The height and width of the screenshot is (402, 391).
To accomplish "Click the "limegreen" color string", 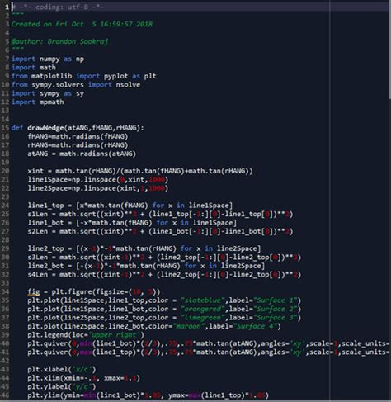I will pos(203,318).
